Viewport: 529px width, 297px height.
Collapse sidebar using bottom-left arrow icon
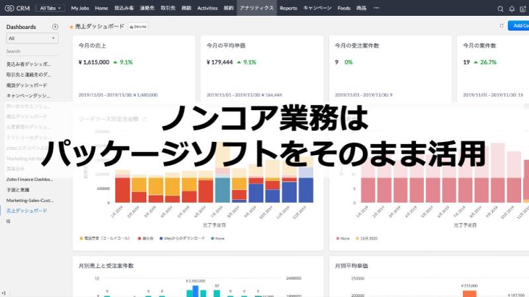pos(3,293)
